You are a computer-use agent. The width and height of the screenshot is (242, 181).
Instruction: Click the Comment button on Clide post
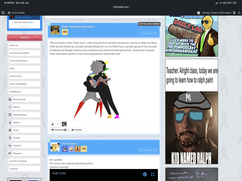click(59, 130)
